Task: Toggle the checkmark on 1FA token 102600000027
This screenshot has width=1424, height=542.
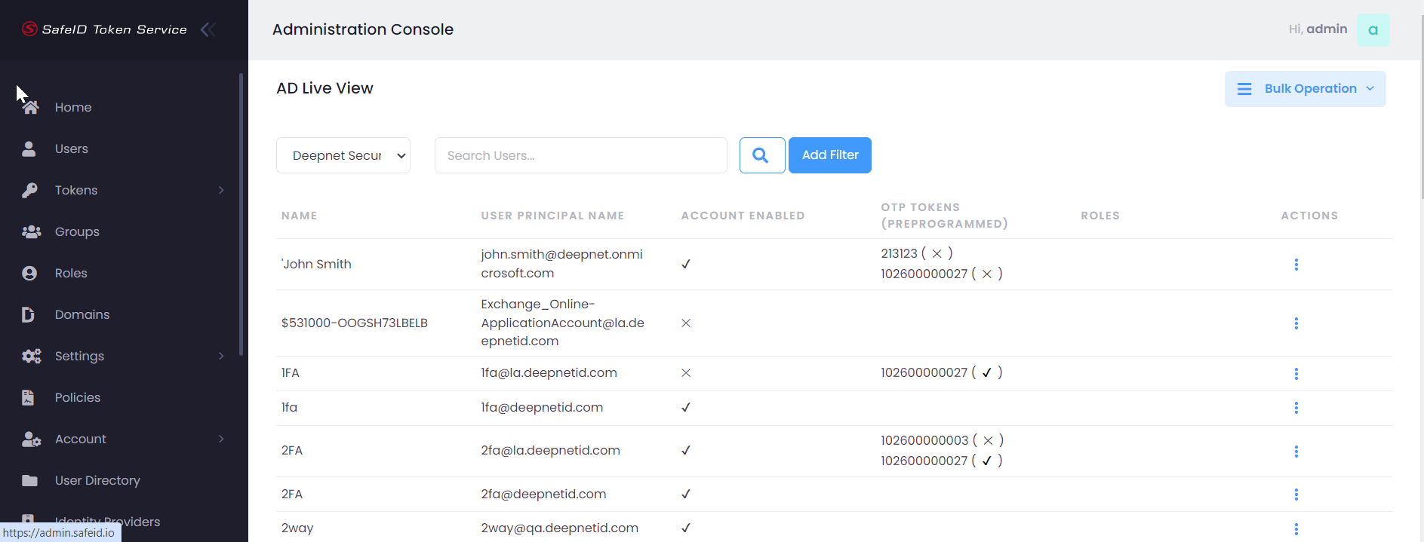Action: [986, 373]
